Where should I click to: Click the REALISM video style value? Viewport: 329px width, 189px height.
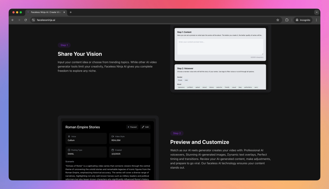pos(116,140)
